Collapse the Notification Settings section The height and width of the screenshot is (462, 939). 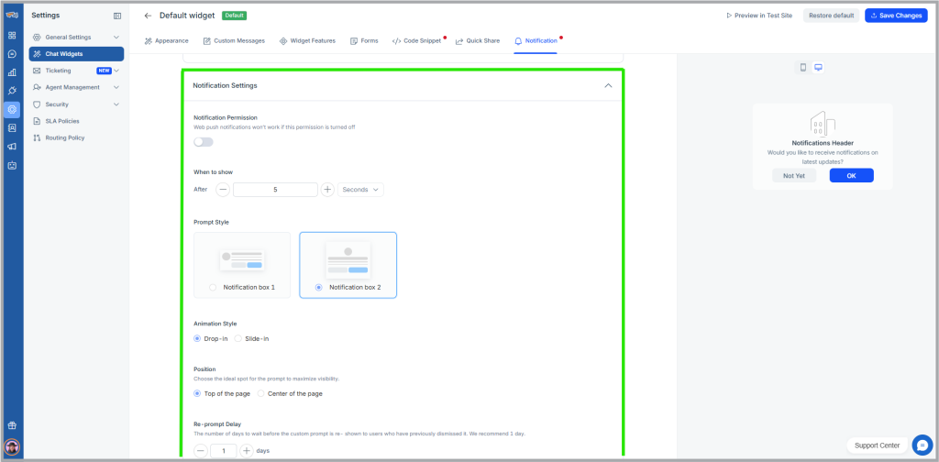click(x=607, y=85)
